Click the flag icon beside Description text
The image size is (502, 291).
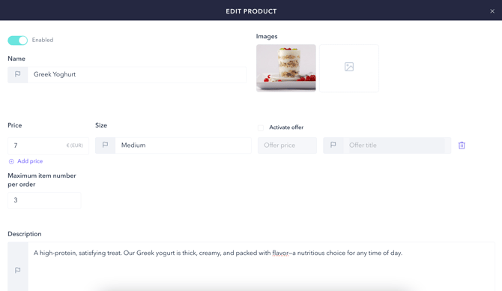(18, 270)
